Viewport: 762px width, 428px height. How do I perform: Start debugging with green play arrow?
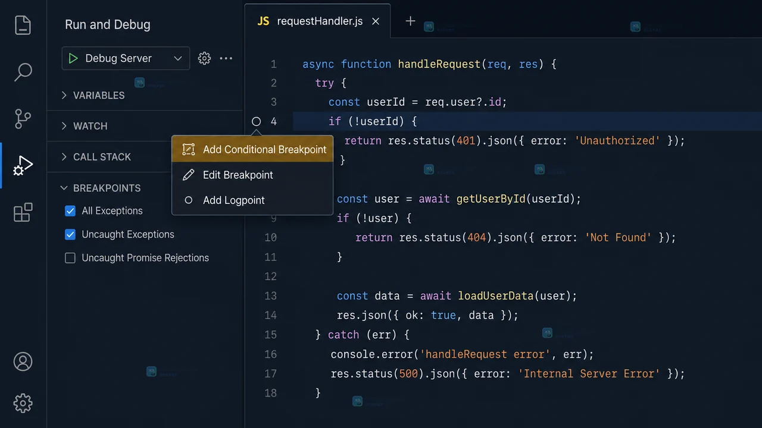pyautogui.click(x=73, y=58)
